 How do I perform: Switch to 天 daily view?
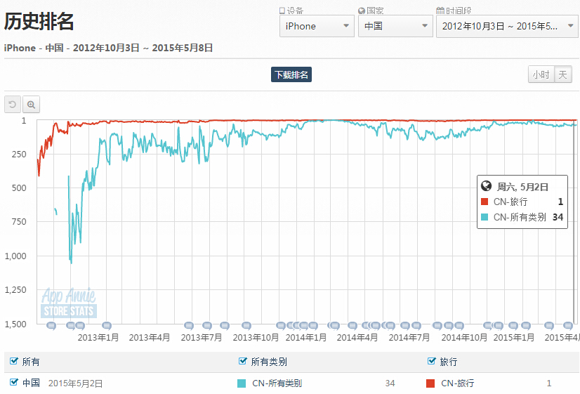563,75
